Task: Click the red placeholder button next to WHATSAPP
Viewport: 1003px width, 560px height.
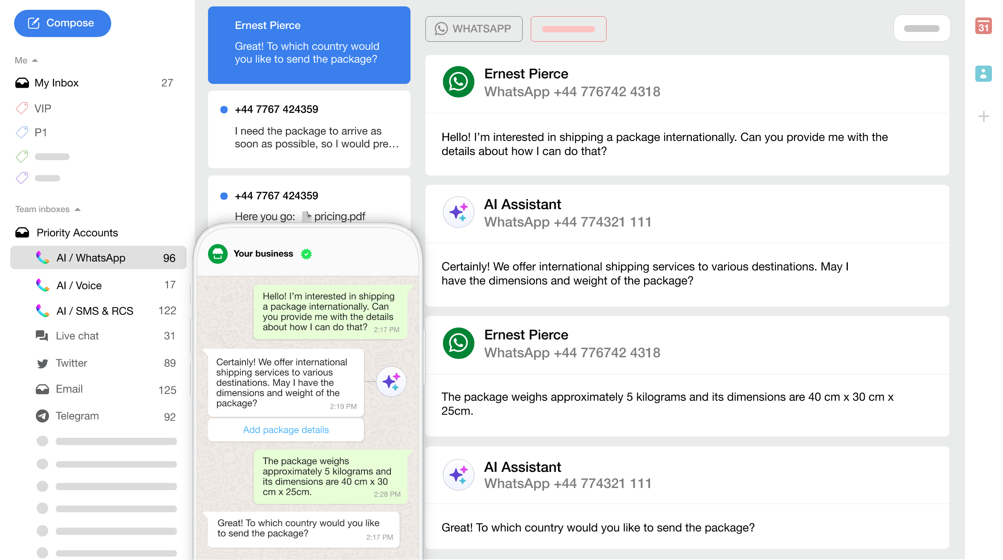Action: 568,29
